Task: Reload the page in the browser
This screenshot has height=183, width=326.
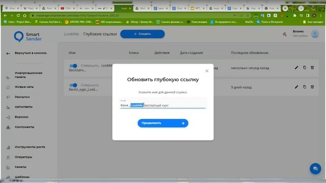Action: pos(18,16)
